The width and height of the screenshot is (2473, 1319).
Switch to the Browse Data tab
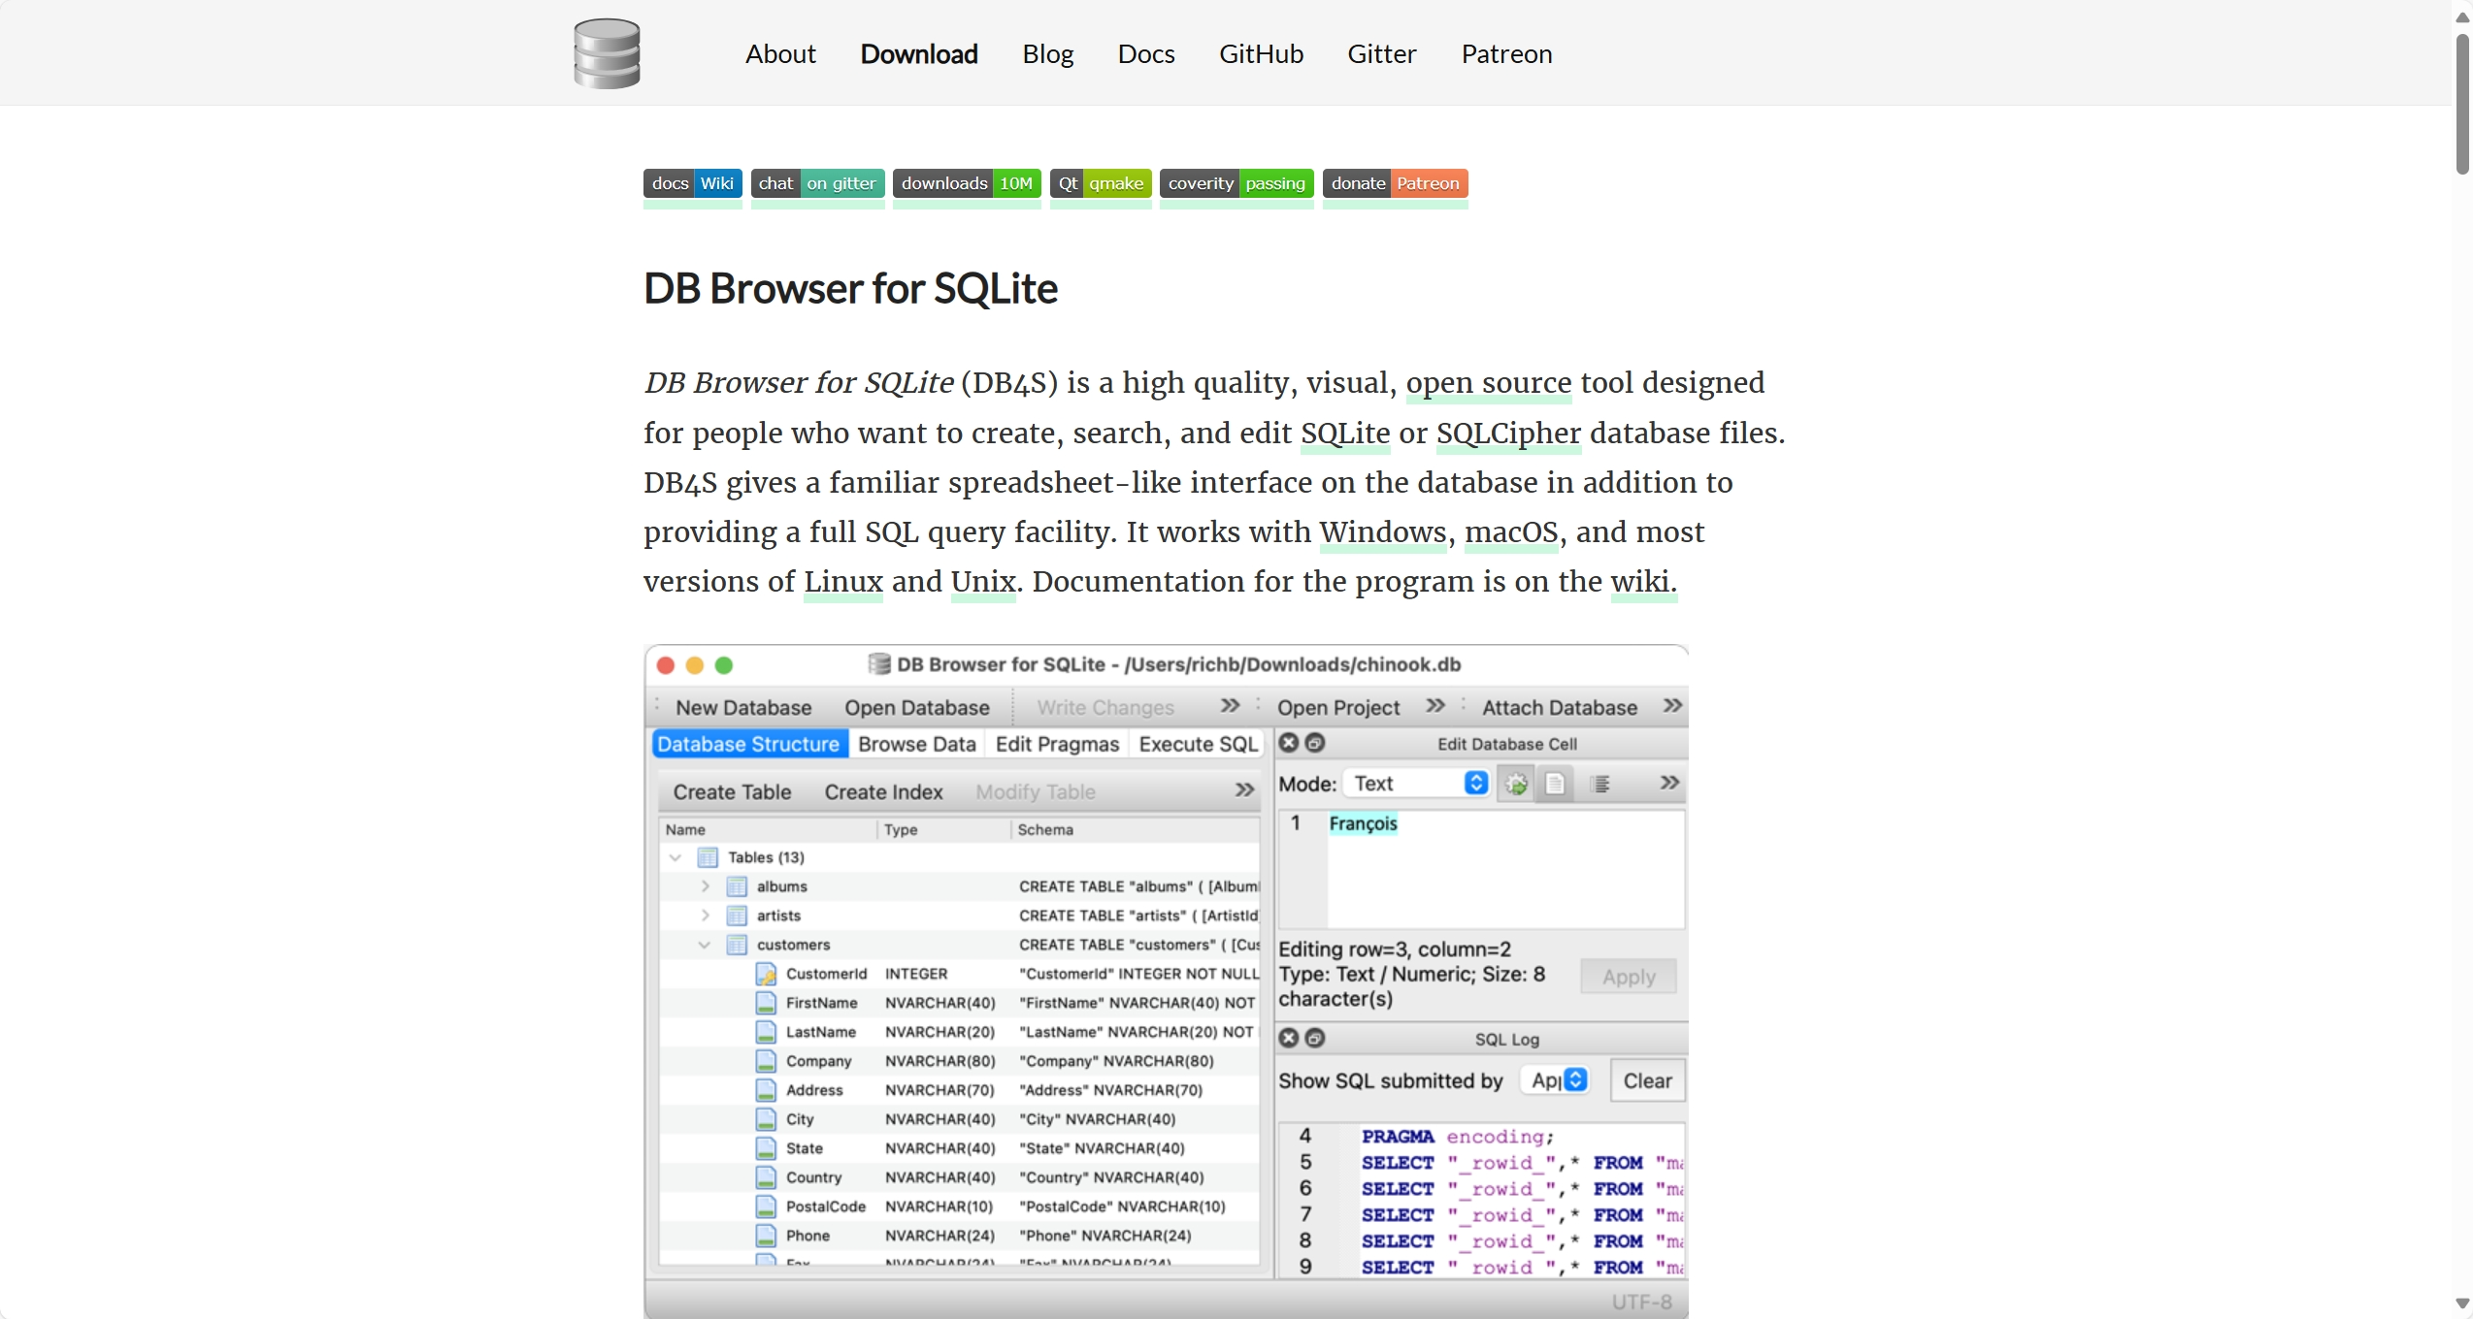pos(916,744)
